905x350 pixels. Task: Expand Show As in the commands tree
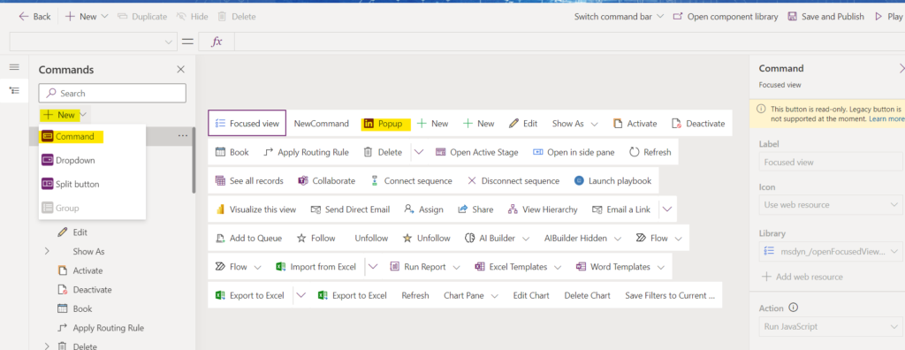pyautogui.click(x=48, y=251)
